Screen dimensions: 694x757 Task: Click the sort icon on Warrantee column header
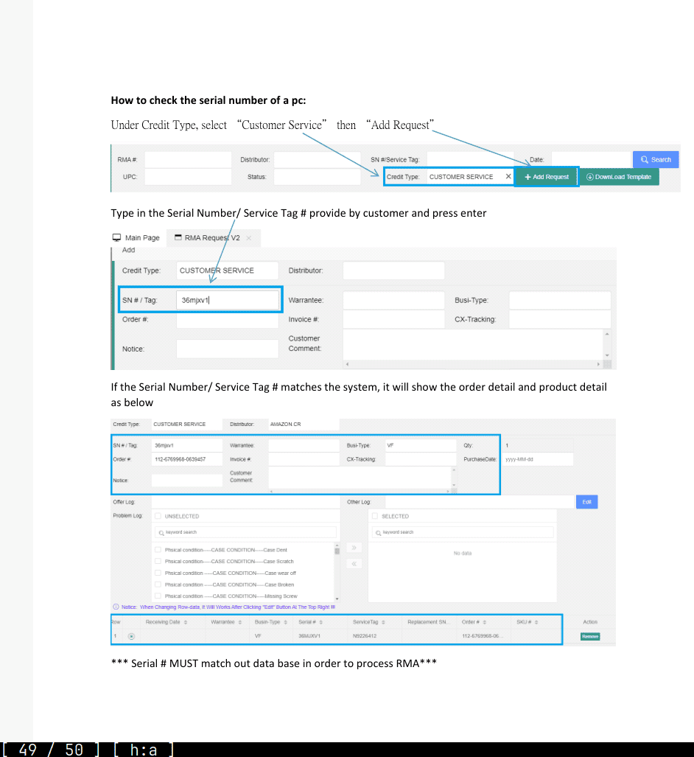(240, 622)
